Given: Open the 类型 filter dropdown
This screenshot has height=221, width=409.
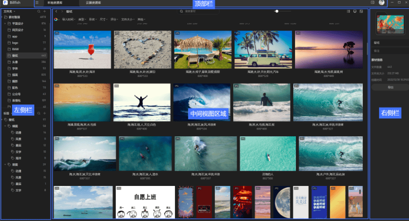Looking at the screenshot, I should tap(82, 20).
